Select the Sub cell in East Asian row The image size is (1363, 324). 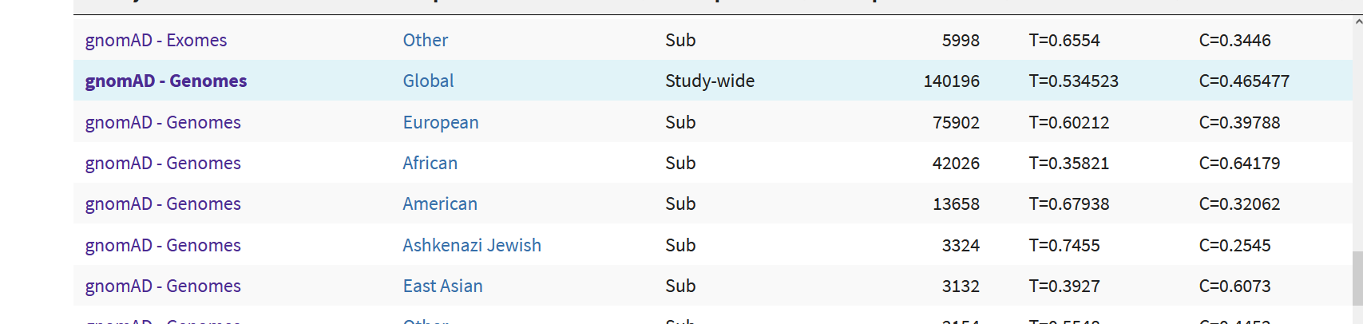tap(680, 286)
